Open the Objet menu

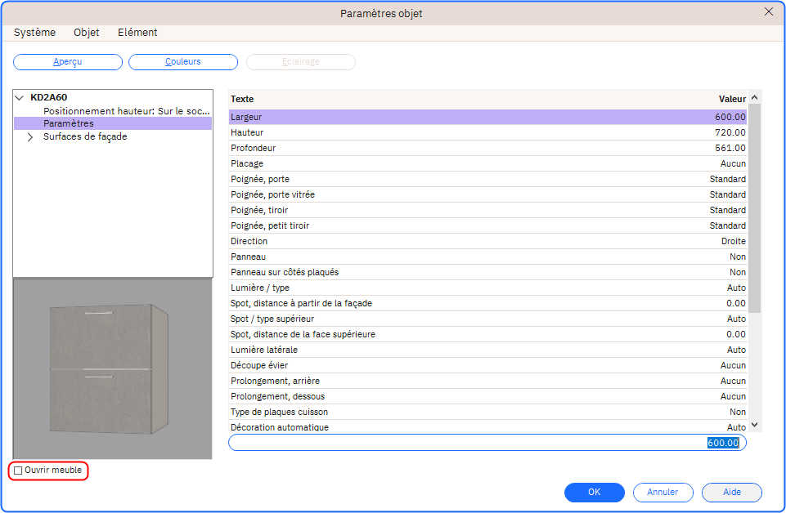coord(87,33)
